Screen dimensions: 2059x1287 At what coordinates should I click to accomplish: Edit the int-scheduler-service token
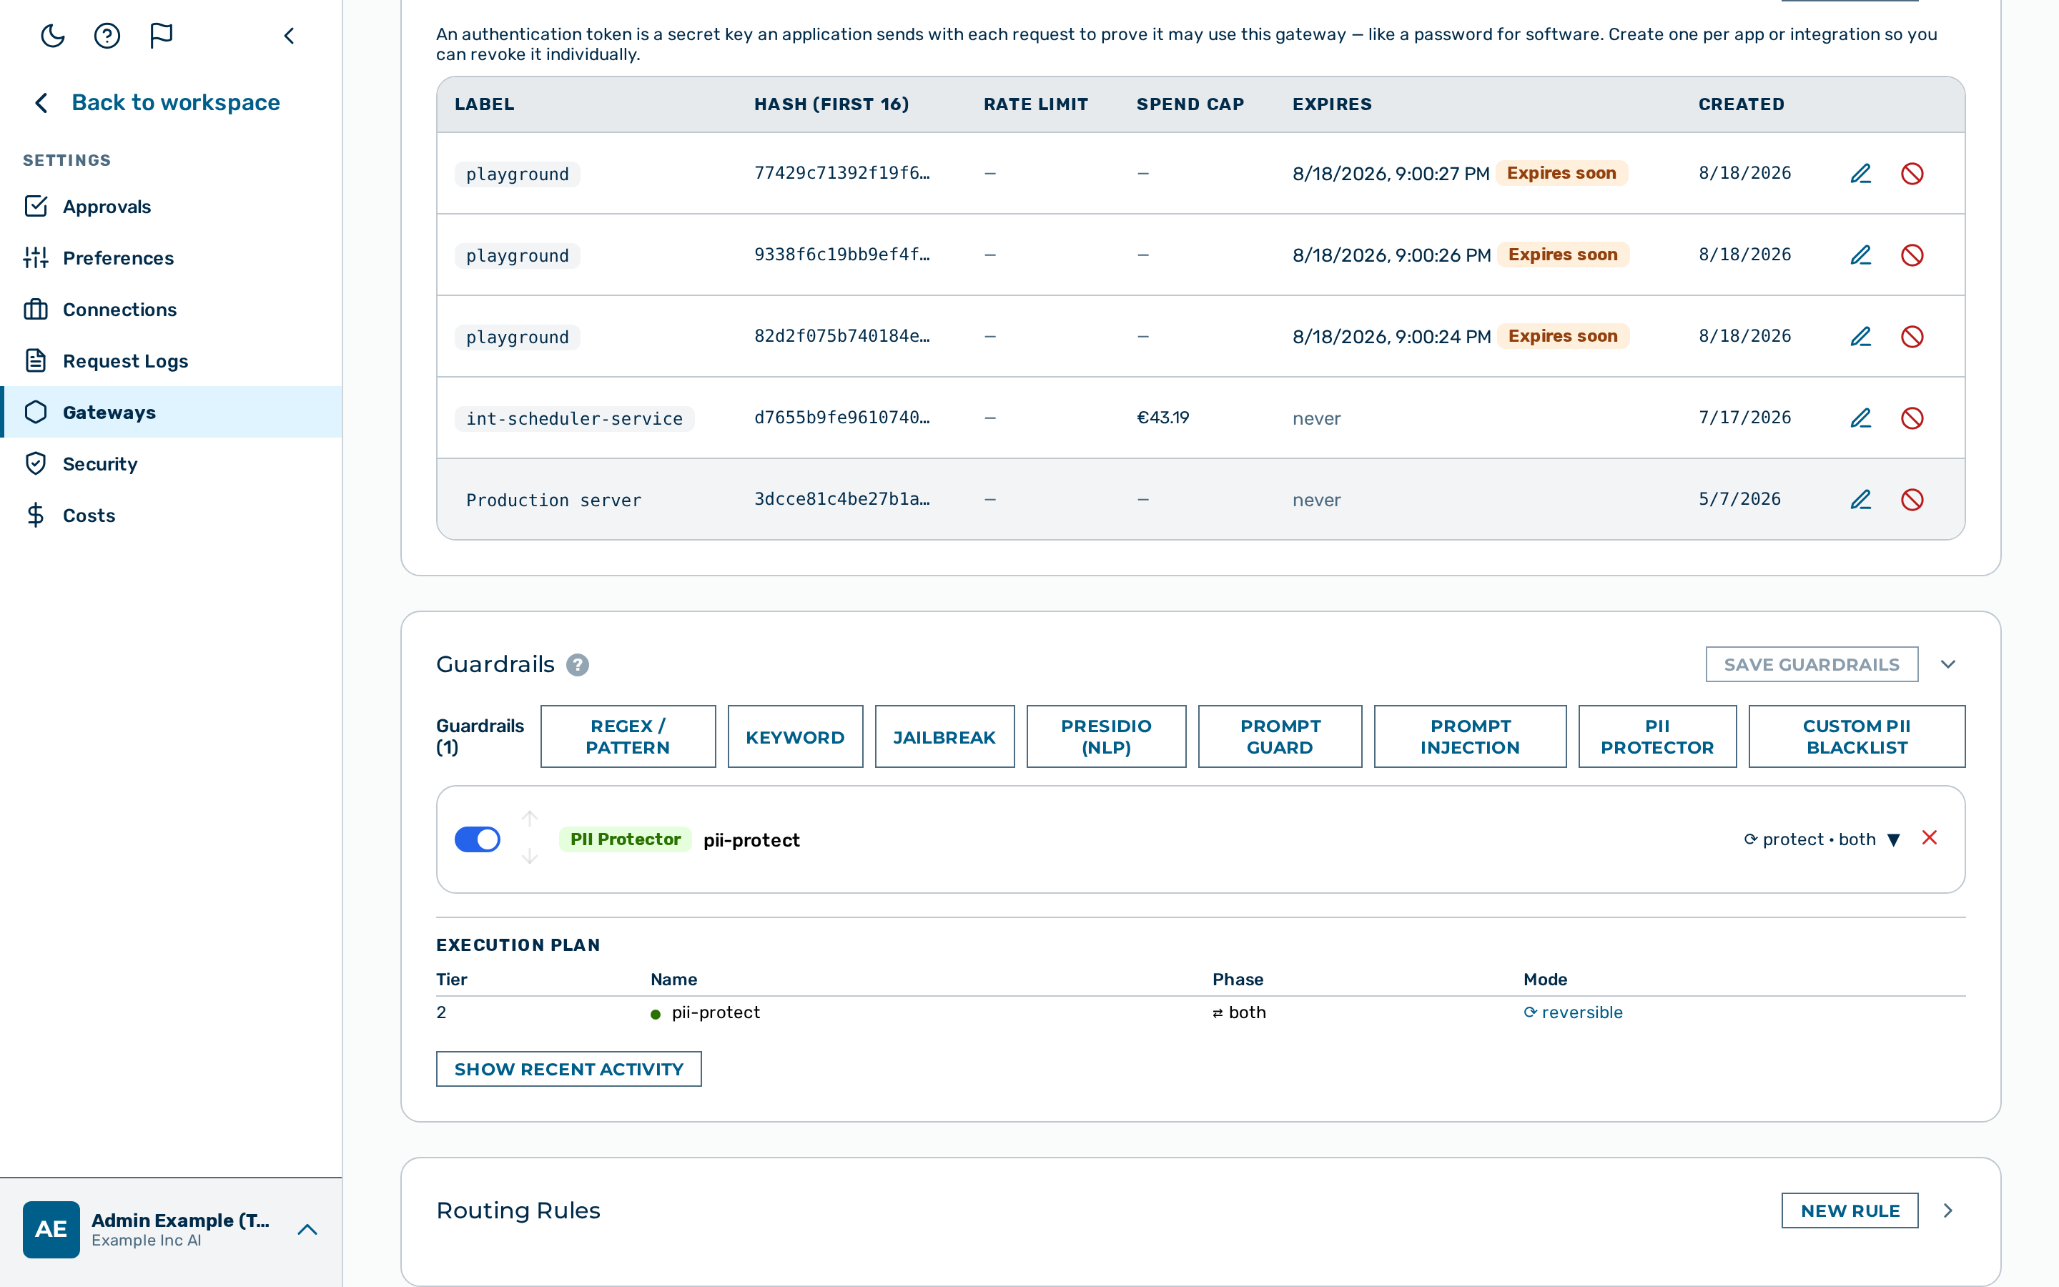(x=1861, y=418)
